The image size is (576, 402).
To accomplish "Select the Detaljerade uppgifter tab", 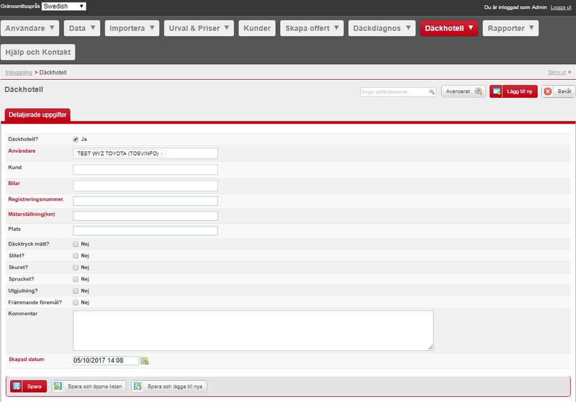I will pyautogui.click(x=38, y=115).
